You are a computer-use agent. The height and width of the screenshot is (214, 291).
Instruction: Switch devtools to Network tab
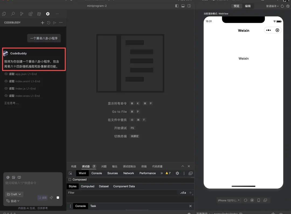click(129, 173)
